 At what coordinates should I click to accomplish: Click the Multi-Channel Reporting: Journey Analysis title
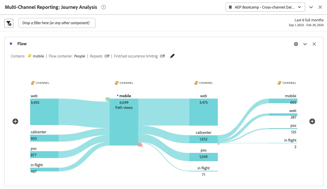51,7
